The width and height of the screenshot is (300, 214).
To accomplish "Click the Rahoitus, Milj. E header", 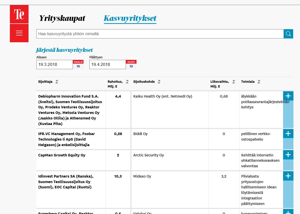I will (x=115, y=84).
